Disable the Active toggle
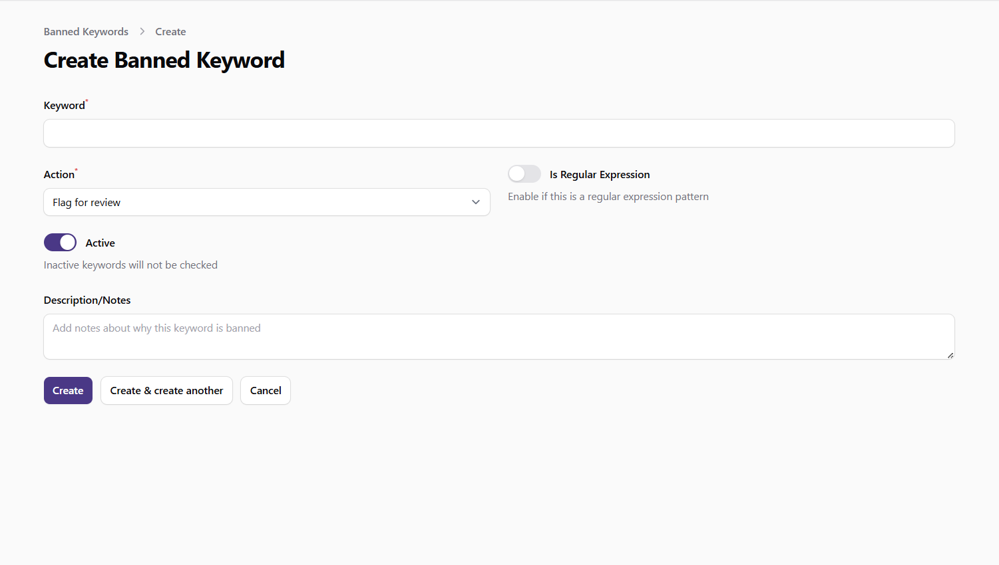The width and height of the screenshot is (999, 565). (x=60, y=242)
